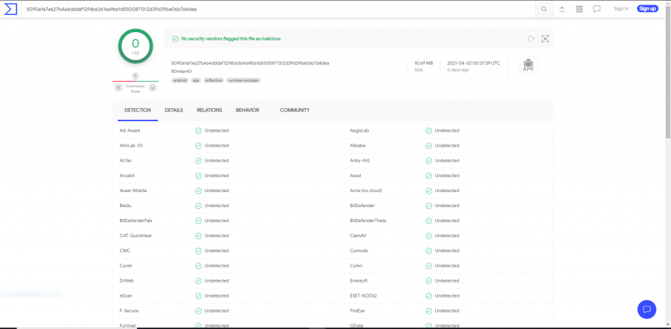Click Alibaba undetected check icon
The height and width of the screenshot is (329, 671).
(429, 145)
